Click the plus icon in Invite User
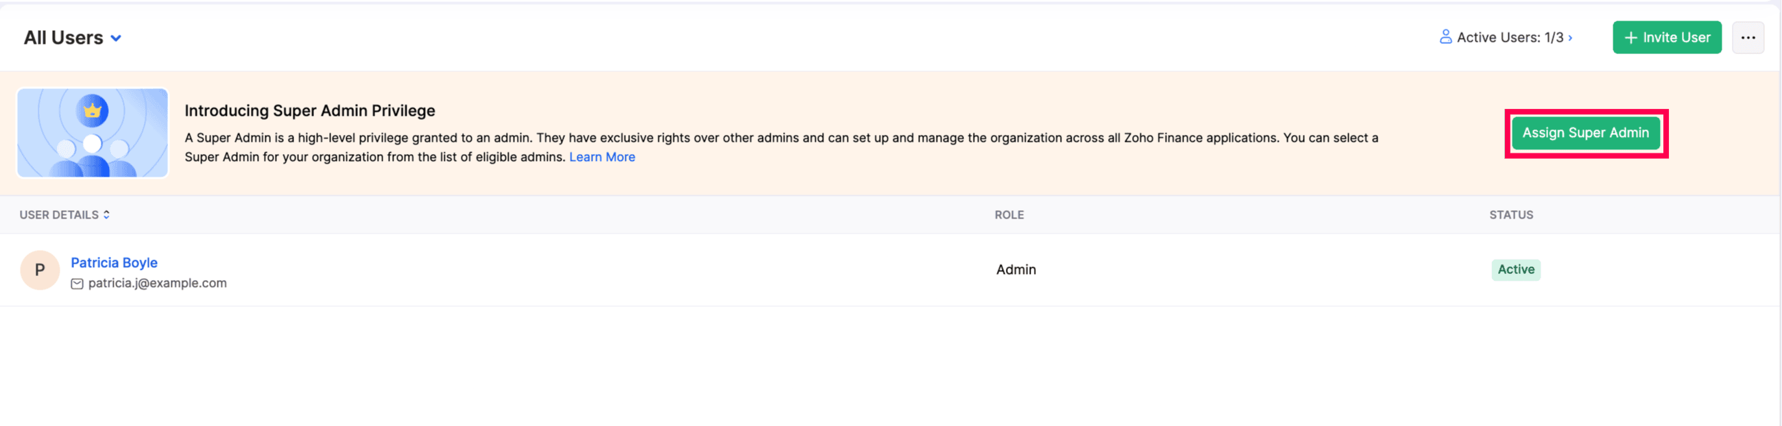 (x=1630, y=38)
